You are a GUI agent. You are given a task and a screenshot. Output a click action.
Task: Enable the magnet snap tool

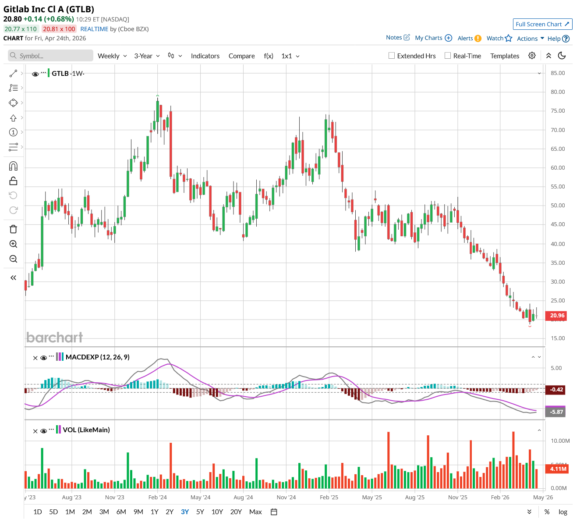(x=13, y=166)
